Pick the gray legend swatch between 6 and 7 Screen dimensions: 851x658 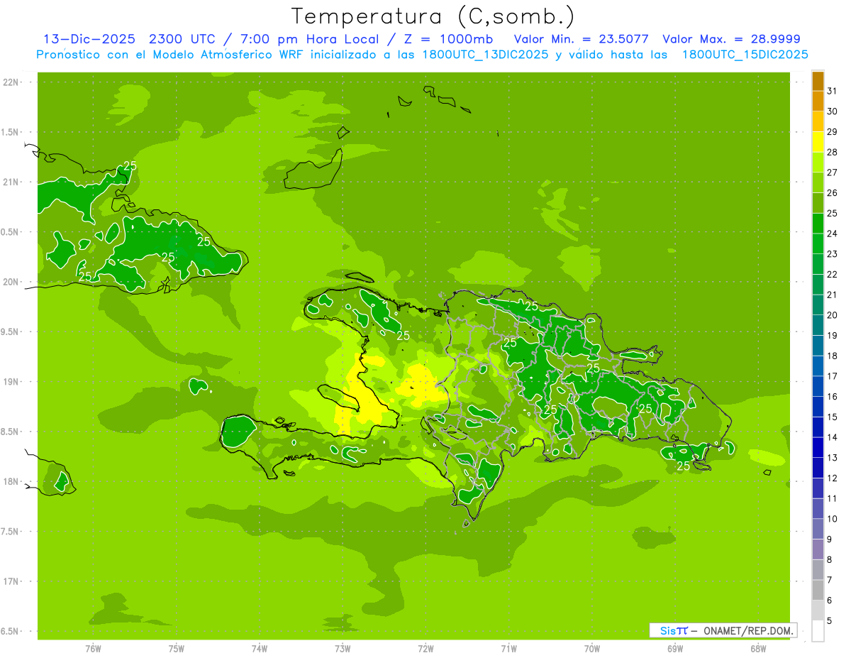(818, 590)
